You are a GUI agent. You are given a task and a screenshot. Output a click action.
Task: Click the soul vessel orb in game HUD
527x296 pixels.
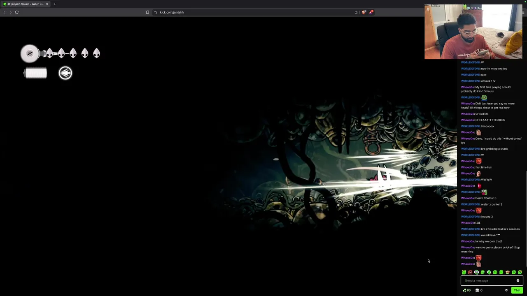30,53
